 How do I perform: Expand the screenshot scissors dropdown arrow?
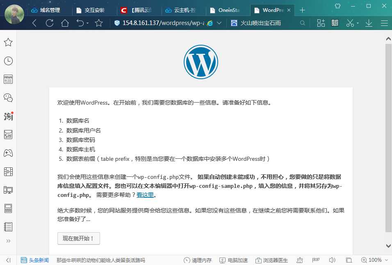(358, 23)
